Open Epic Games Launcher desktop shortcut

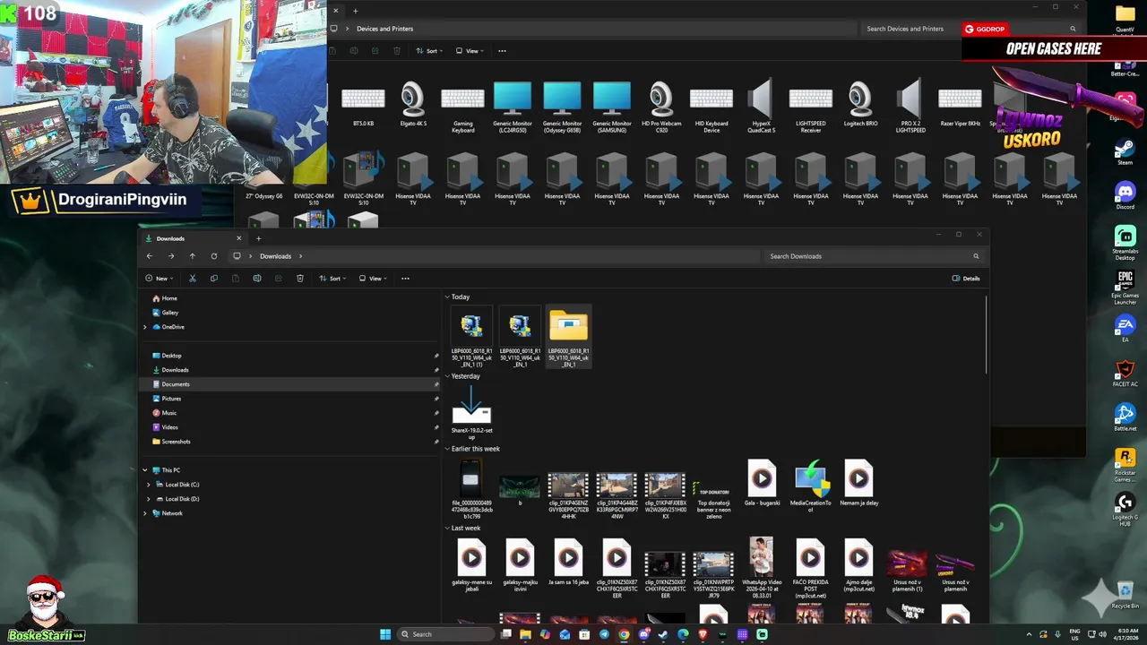(1125, 287)
